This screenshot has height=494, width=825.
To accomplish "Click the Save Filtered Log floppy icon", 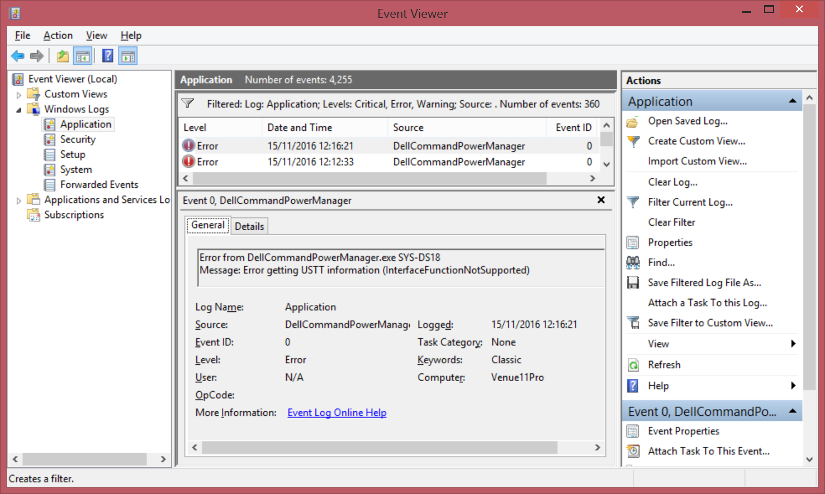I will click(x=633, y=283).
